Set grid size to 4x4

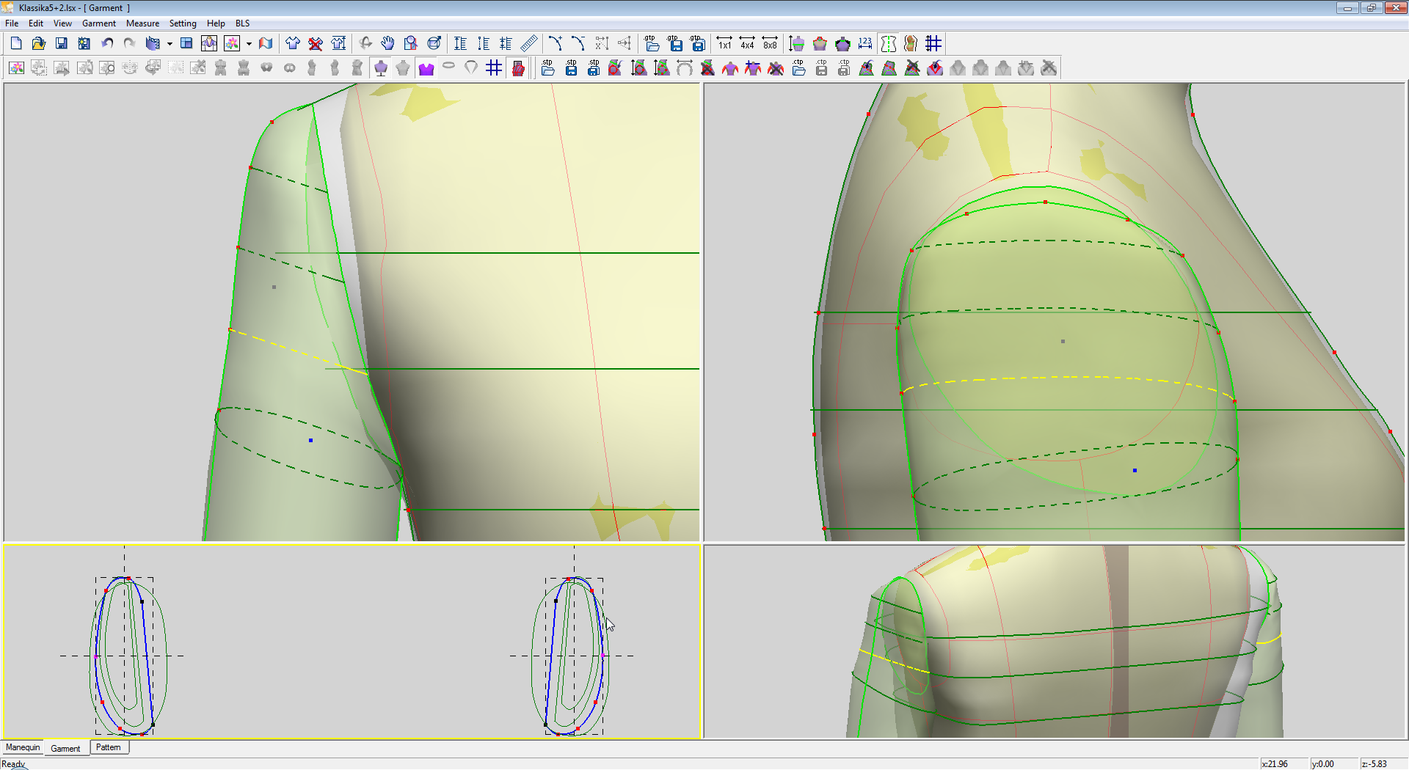click(x=747, y=44)
